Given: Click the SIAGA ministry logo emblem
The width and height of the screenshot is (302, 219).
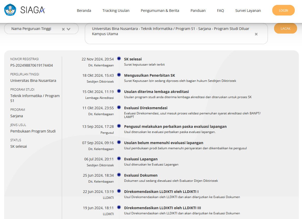Looking at the screenshot, I should coord(10,10).
